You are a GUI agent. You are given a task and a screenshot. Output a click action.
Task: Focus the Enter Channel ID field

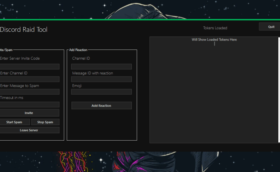[29, 79]
